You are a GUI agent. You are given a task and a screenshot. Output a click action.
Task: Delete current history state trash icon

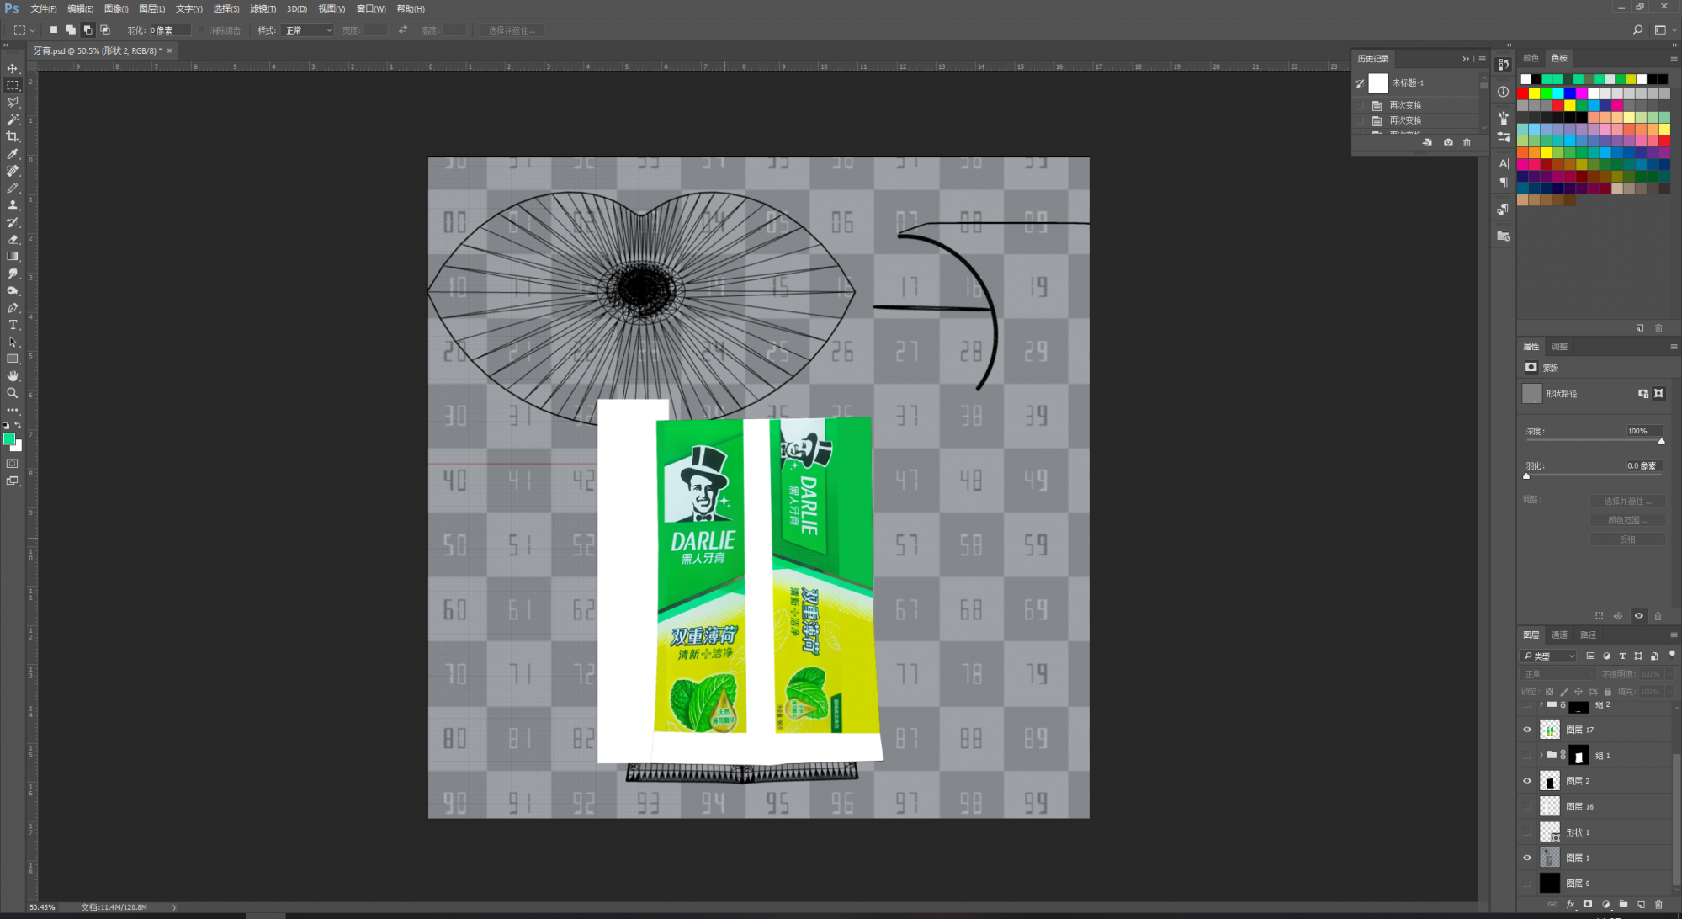click(x=1467, y=142)
